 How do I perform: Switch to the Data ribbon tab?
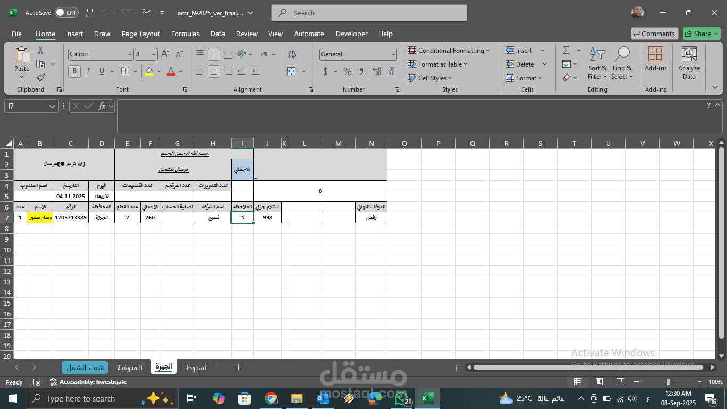pyautogui.click(x=218, y=34)
